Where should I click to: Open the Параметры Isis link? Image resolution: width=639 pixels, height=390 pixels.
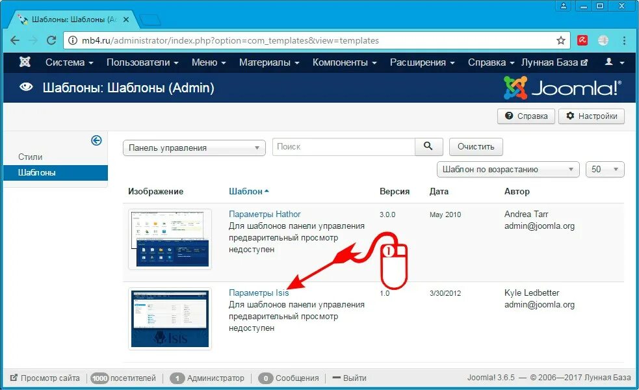click(x=259, y=292)
